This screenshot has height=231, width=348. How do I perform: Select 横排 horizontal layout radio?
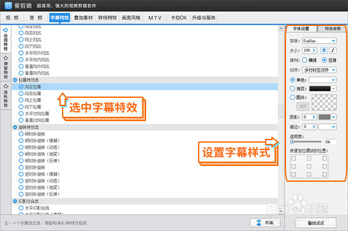click(x=304, y=60)
